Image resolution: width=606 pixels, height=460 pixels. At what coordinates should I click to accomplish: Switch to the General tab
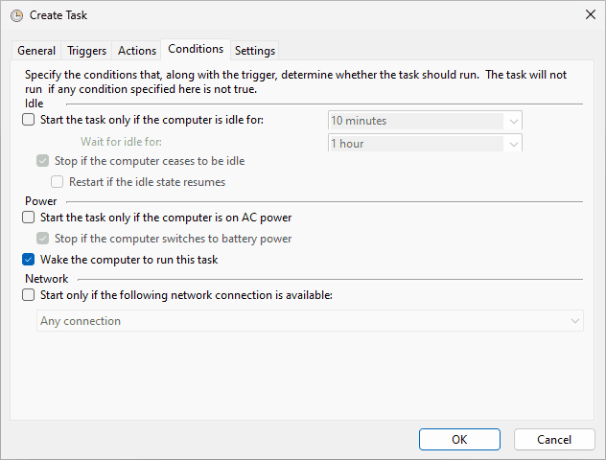coord(36,51)
